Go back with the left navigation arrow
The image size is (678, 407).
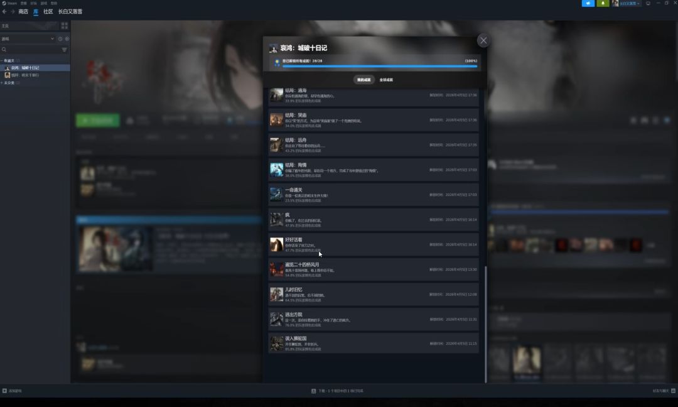(x=4, y=12)
